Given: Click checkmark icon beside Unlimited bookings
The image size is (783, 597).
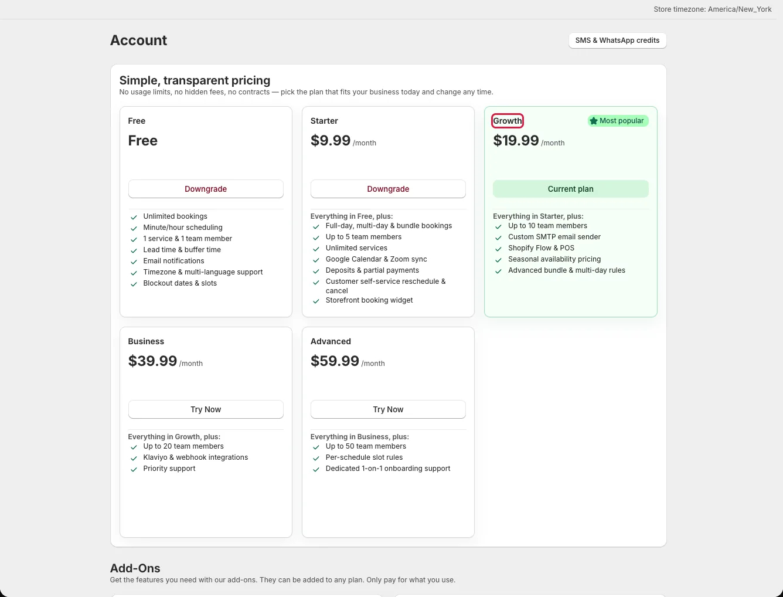Looking at the screenshot, I should click(x=134, y=217).
